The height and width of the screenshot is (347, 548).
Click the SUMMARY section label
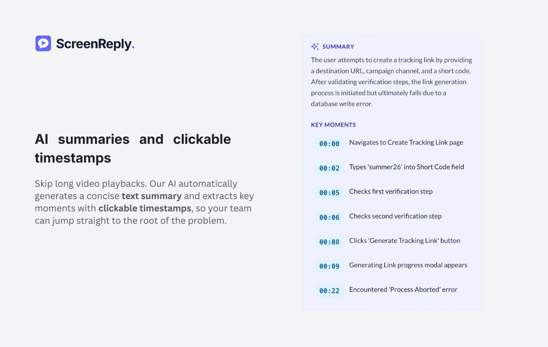(338, 46)
